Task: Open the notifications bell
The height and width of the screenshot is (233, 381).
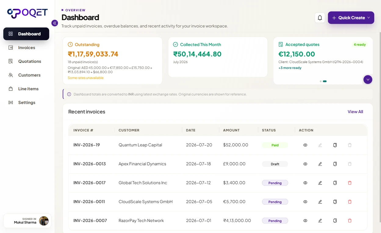Action: coord(320,18)
